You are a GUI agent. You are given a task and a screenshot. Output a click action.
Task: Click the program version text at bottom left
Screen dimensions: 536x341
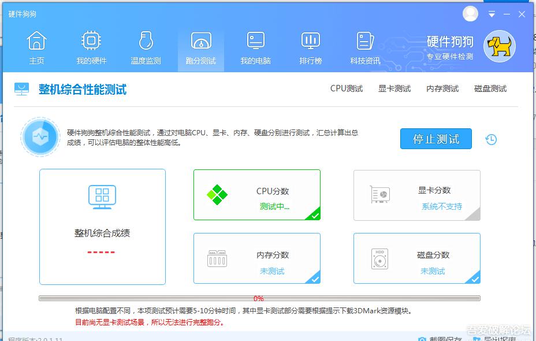pos(36,339)
